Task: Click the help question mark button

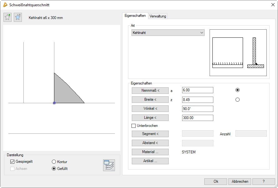Action: (x=264, y=181)
